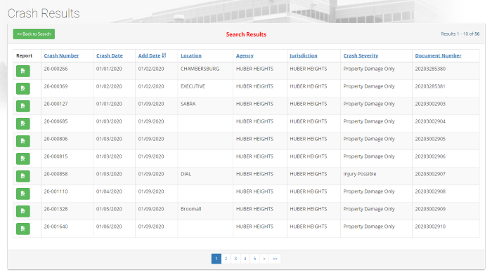Viewport: 492px width, 277px height.
Task: Click Results 1 - 10 of 56 text
Action: click(x=460, y=34)
